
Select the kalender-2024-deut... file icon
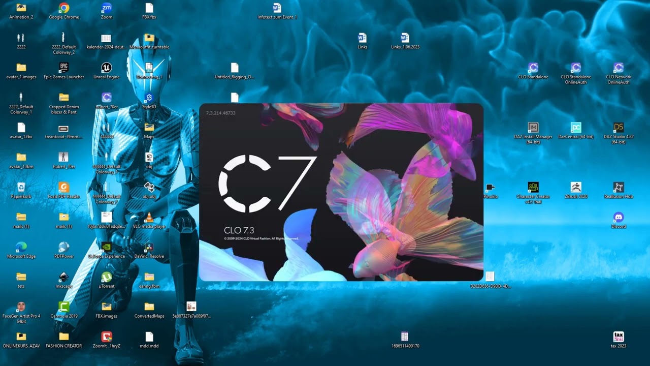tap(106, 38)
